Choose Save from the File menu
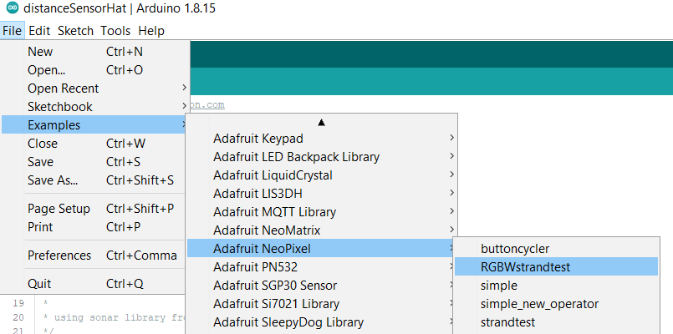Screen dimensions: 673x334 point(94,162)
